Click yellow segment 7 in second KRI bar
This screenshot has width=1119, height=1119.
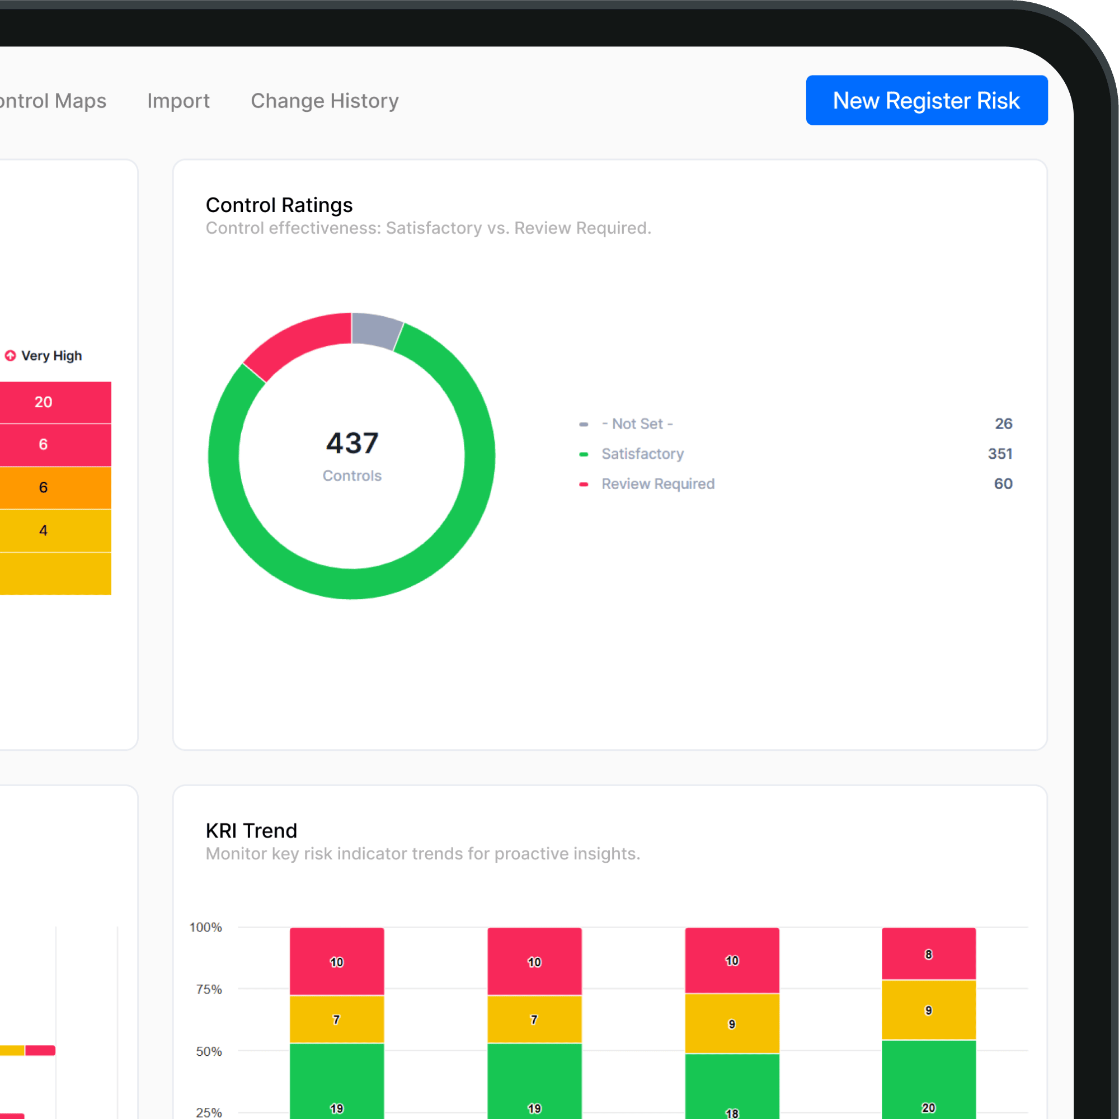pyautogui.click(x=534, y=1019)
